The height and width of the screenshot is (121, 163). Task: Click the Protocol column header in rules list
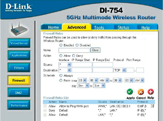pos(142,102)
